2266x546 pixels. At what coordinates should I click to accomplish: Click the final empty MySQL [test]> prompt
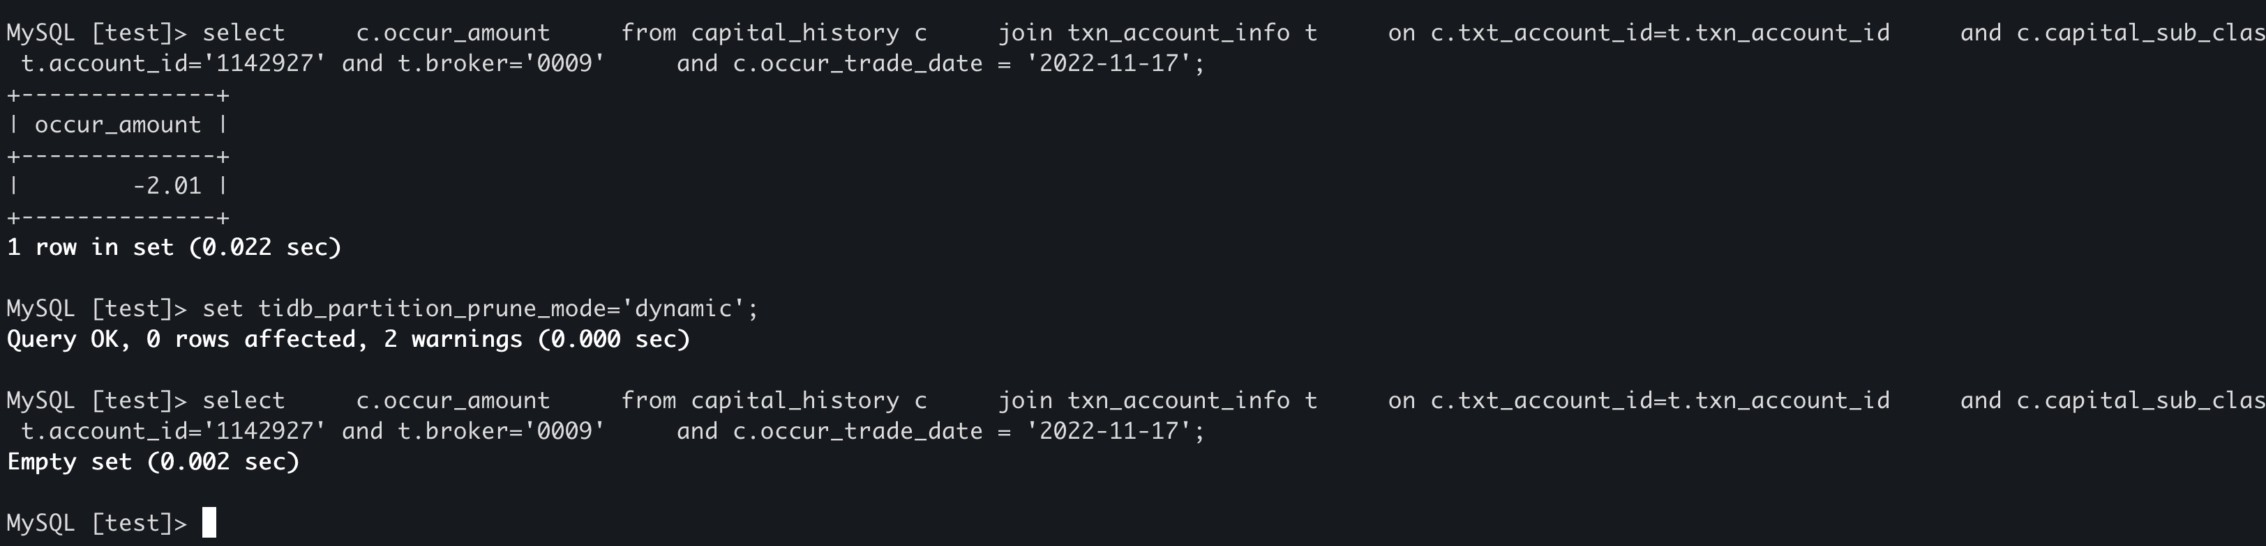[97, 523]
